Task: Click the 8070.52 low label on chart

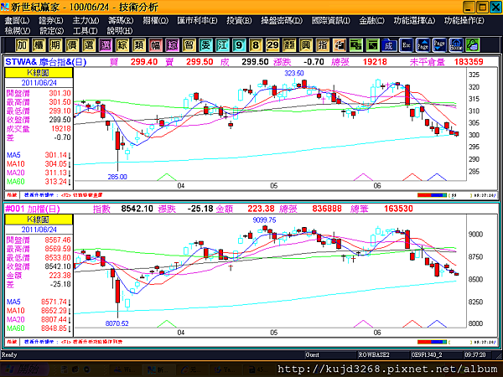Action: tap(117, 323)
